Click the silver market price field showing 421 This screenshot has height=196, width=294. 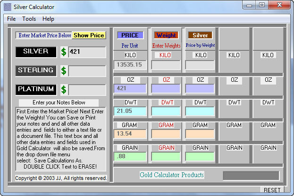87,52
